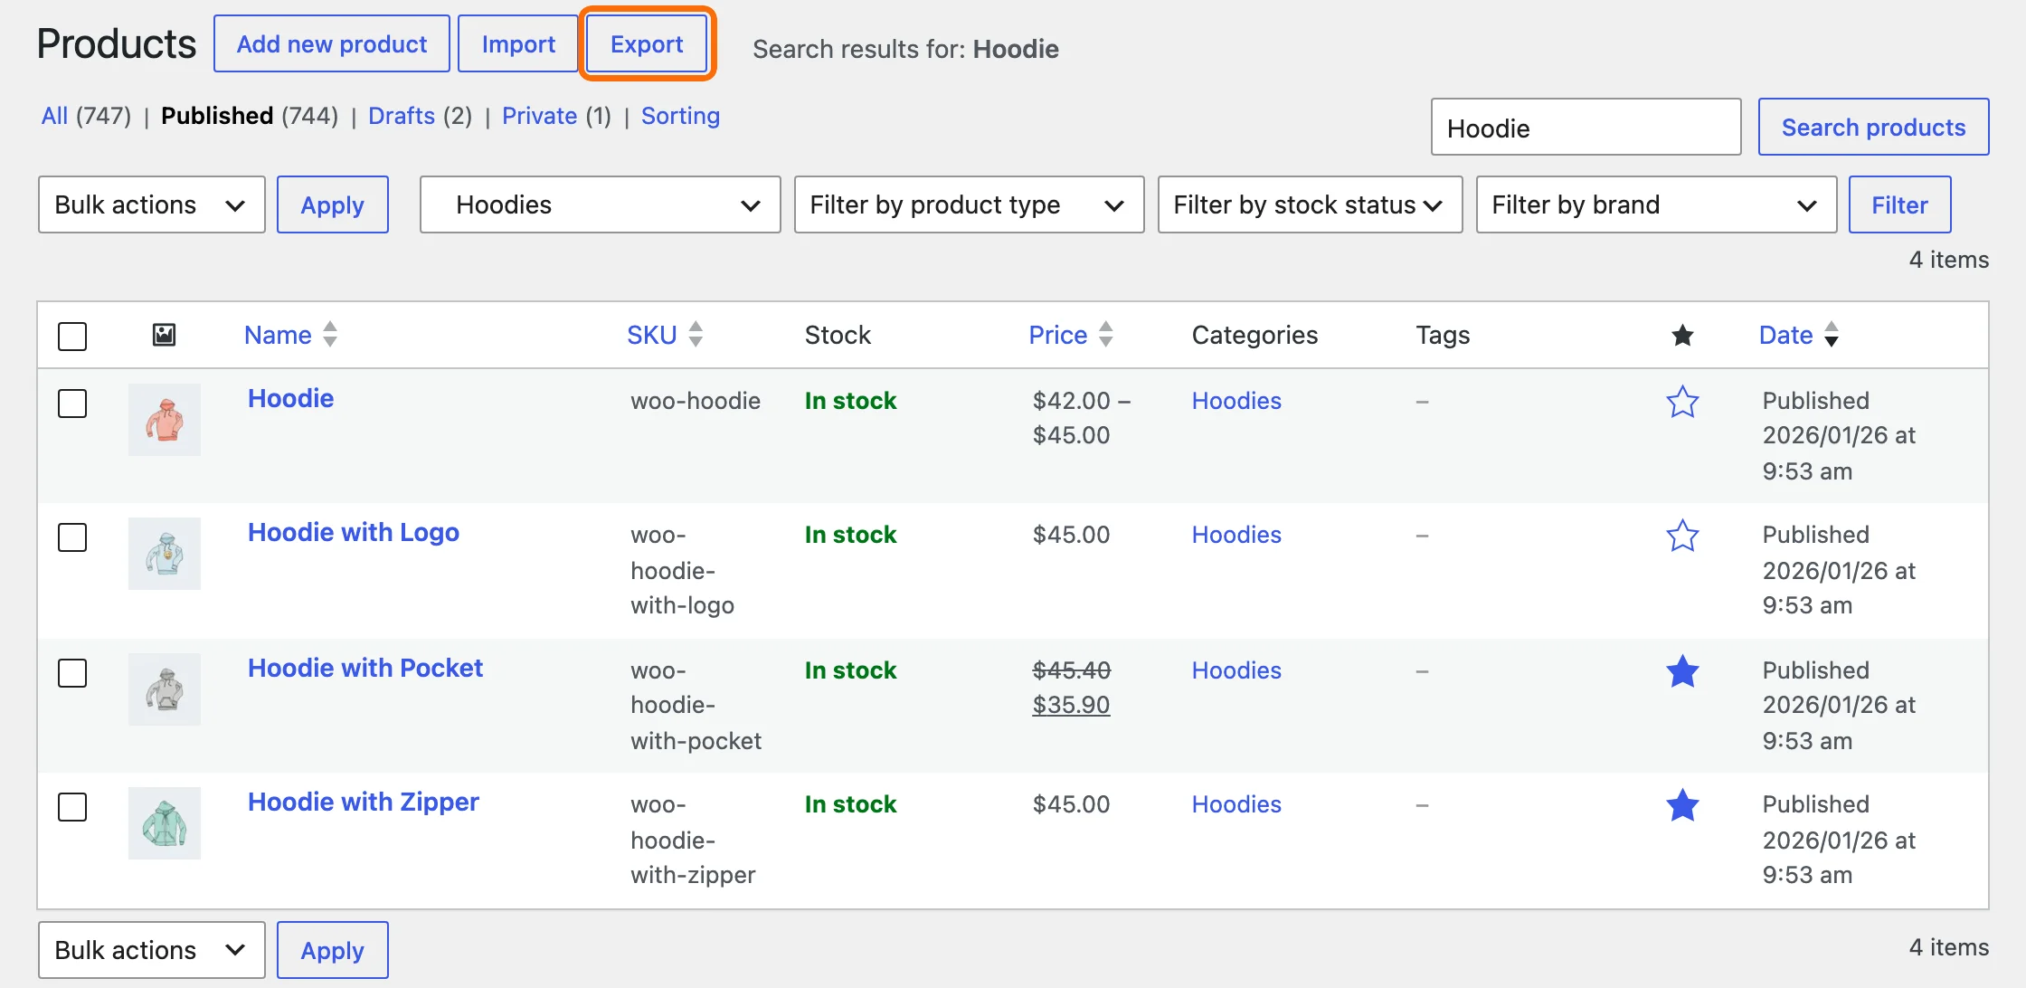2026x988 pixels.
Task: Focus the product search field containing Hoodie
Action: click(1586, 127)
